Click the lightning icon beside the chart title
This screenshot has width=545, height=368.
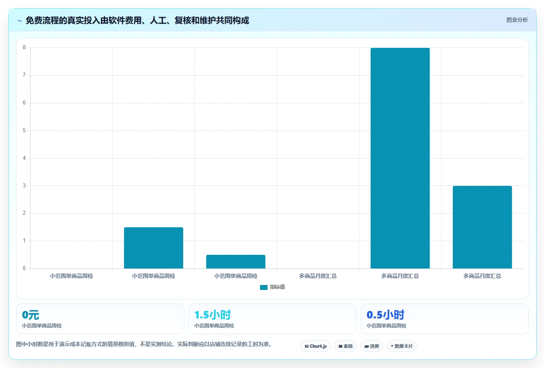click(19, 21)
